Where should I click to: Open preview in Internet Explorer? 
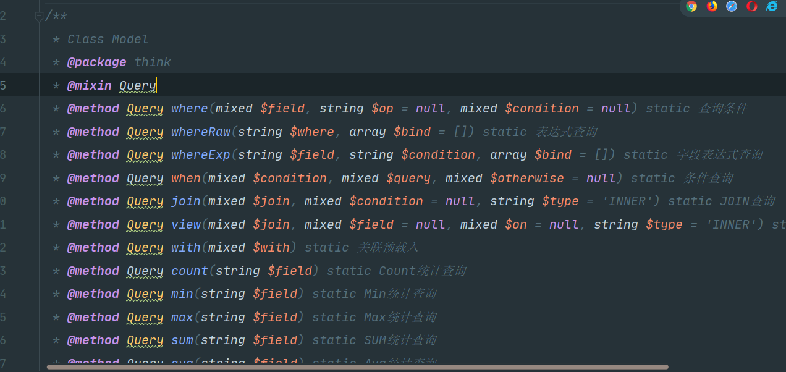point(772,6)
